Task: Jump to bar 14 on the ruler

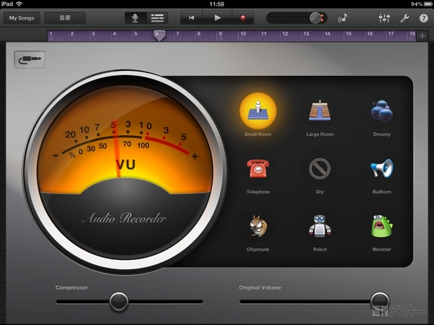Action: point(328,34)
